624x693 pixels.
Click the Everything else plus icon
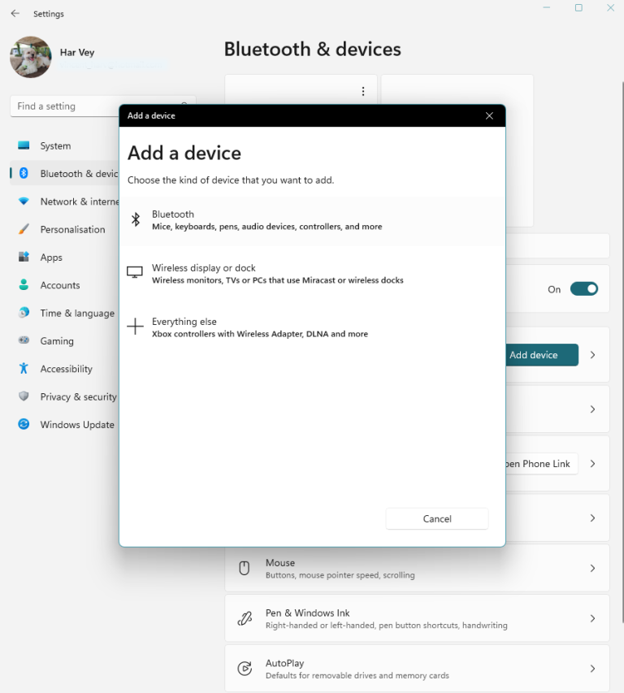tap(135, 327)
